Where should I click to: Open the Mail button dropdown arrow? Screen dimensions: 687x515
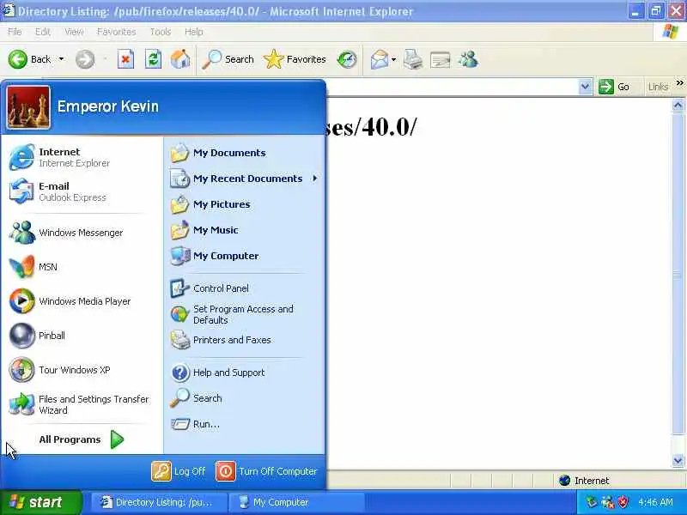pos(394,59)
